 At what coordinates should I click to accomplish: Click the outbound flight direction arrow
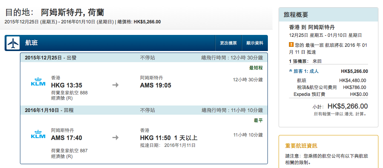coord(116,85)
